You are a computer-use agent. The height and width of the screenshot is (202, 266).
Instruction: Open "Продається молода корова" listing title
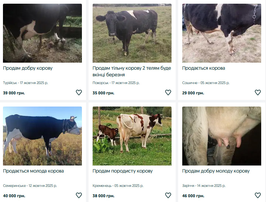pos(34,171)
